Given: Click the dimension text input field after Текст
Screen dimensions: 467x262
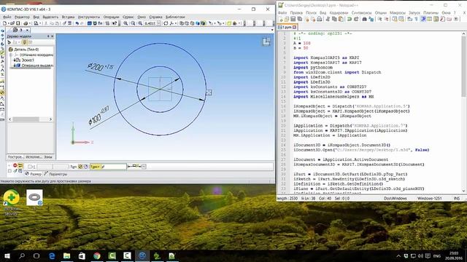Looking at the screenshot, I should pyautogui.click(x=114, y=167).
